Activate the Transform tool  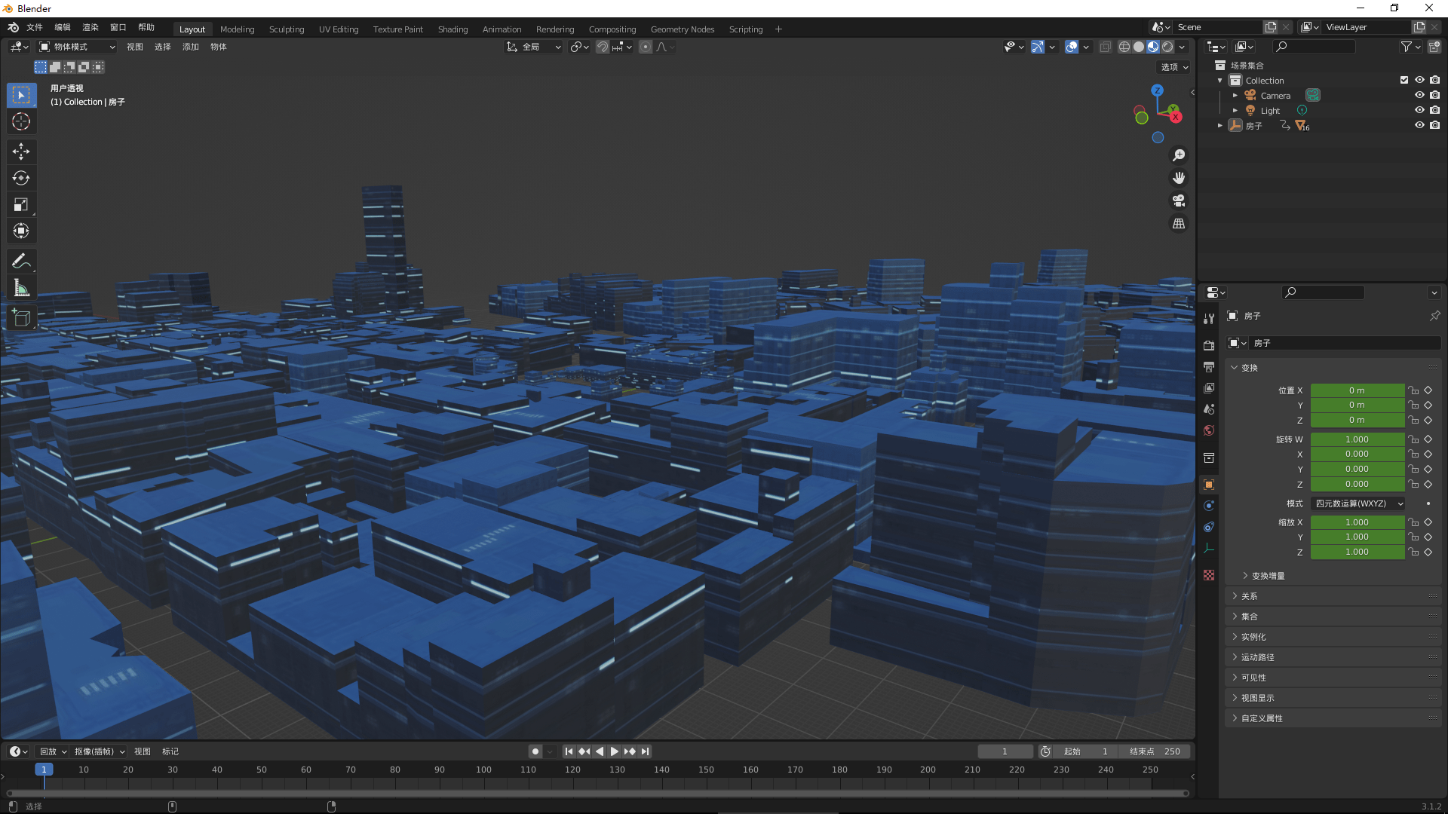[21, 231]
